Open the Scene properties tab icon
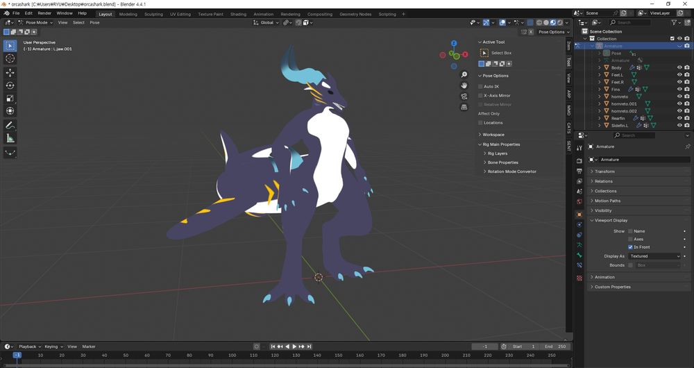Screen dimensions: 694x368 (x=579, y=192)
